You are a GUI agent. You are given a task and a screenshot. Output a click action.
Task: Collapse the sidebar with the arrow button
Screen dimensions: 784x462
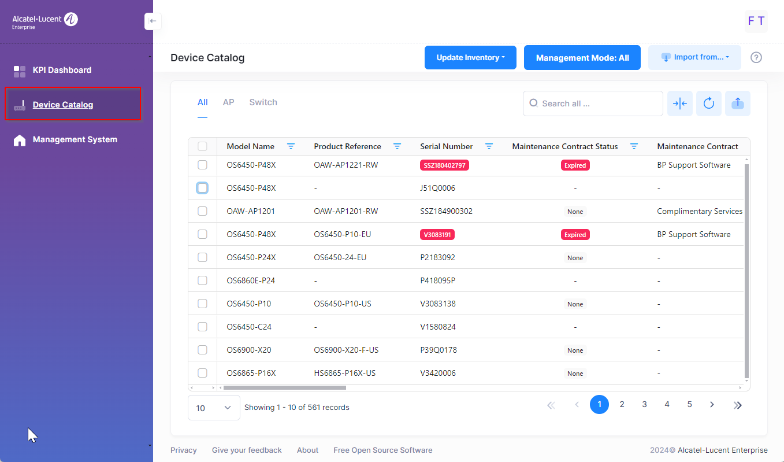(153, 21)
